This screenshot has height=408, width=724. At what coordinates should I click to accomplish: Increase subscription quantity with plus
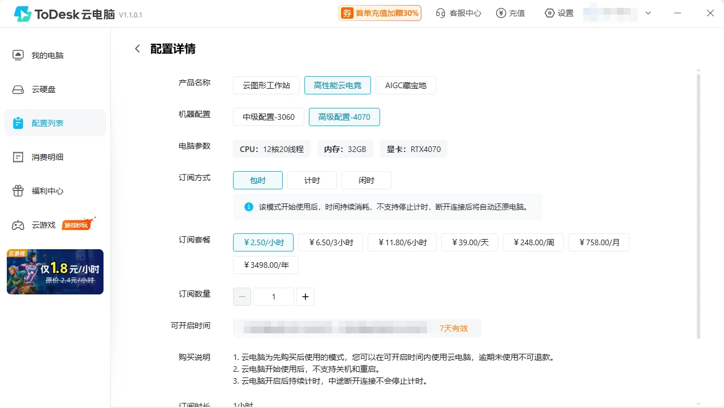[x=305, y=297]
